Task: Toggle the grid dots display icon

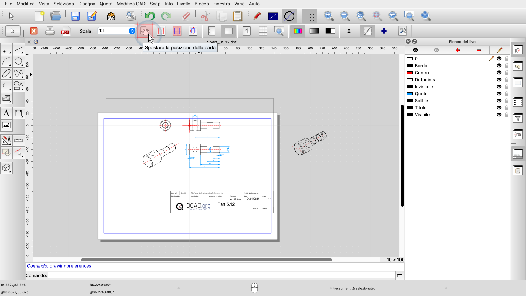Action: click(x=309, y=16)
